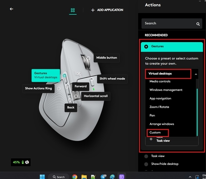The width and height of the screenshot is (206, 179).
Task: Select the Back button label
Action: (x=71, y=108)
